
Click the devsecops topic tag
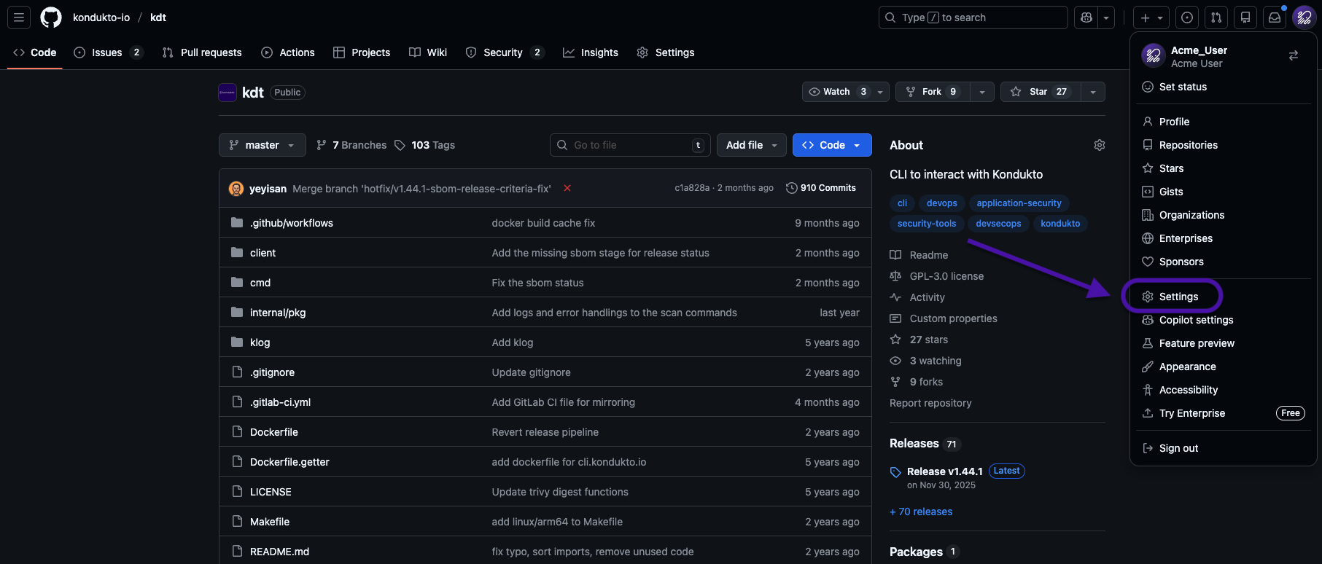pos(998,224)
